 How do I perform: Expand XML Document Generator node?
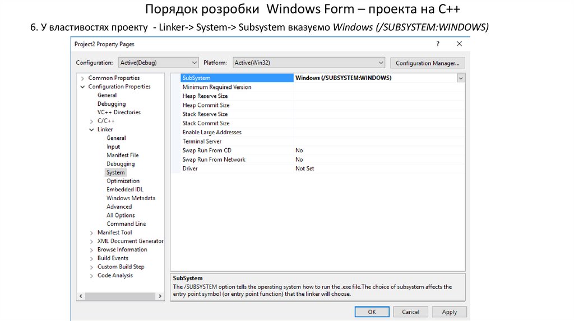pyautogui.click(x=91, y=242)
